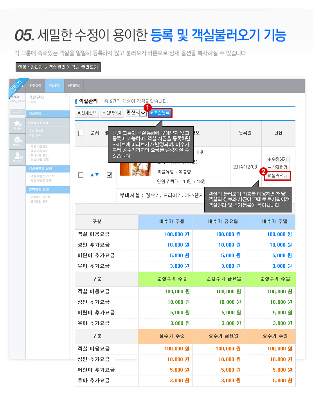The width and height of the screenshot is (313, 419).
Task: Click the 인원 / 최대 : 10명 / 13명 text
Action: click(x=181, y=181)
